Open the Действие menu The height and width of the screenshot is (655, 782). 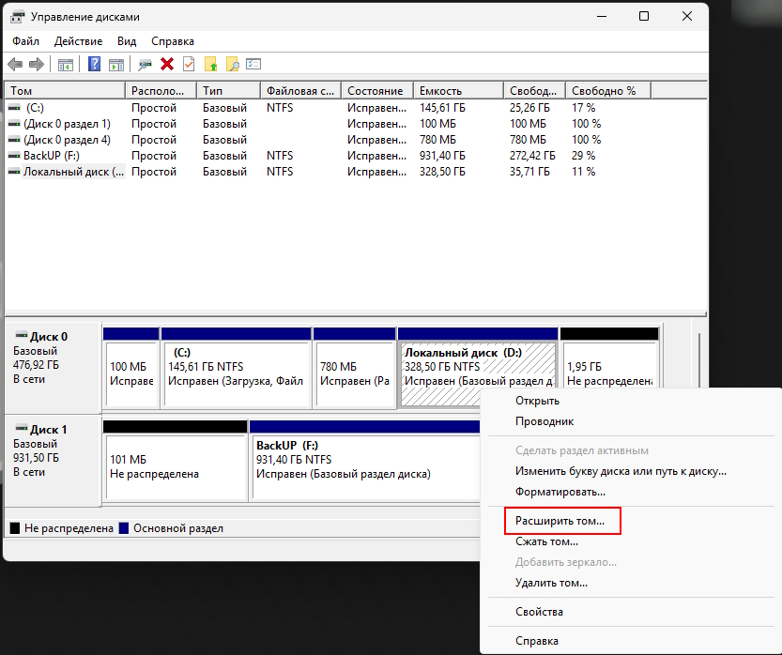click(x=78, y=41)
